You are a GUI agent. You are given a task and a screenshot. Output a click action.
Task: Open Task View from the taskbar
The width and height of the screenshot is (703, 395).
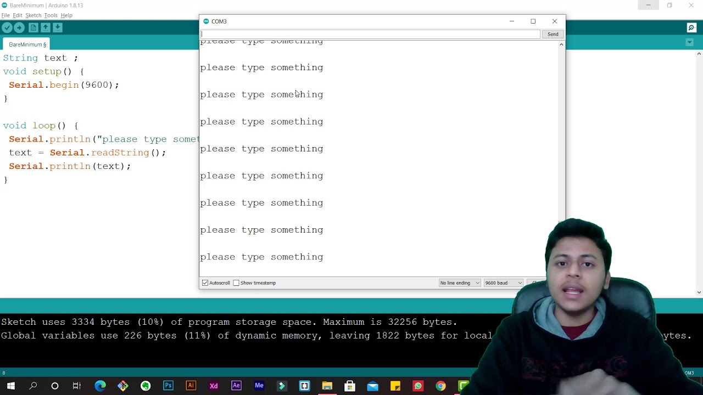[x=77, y=386]
